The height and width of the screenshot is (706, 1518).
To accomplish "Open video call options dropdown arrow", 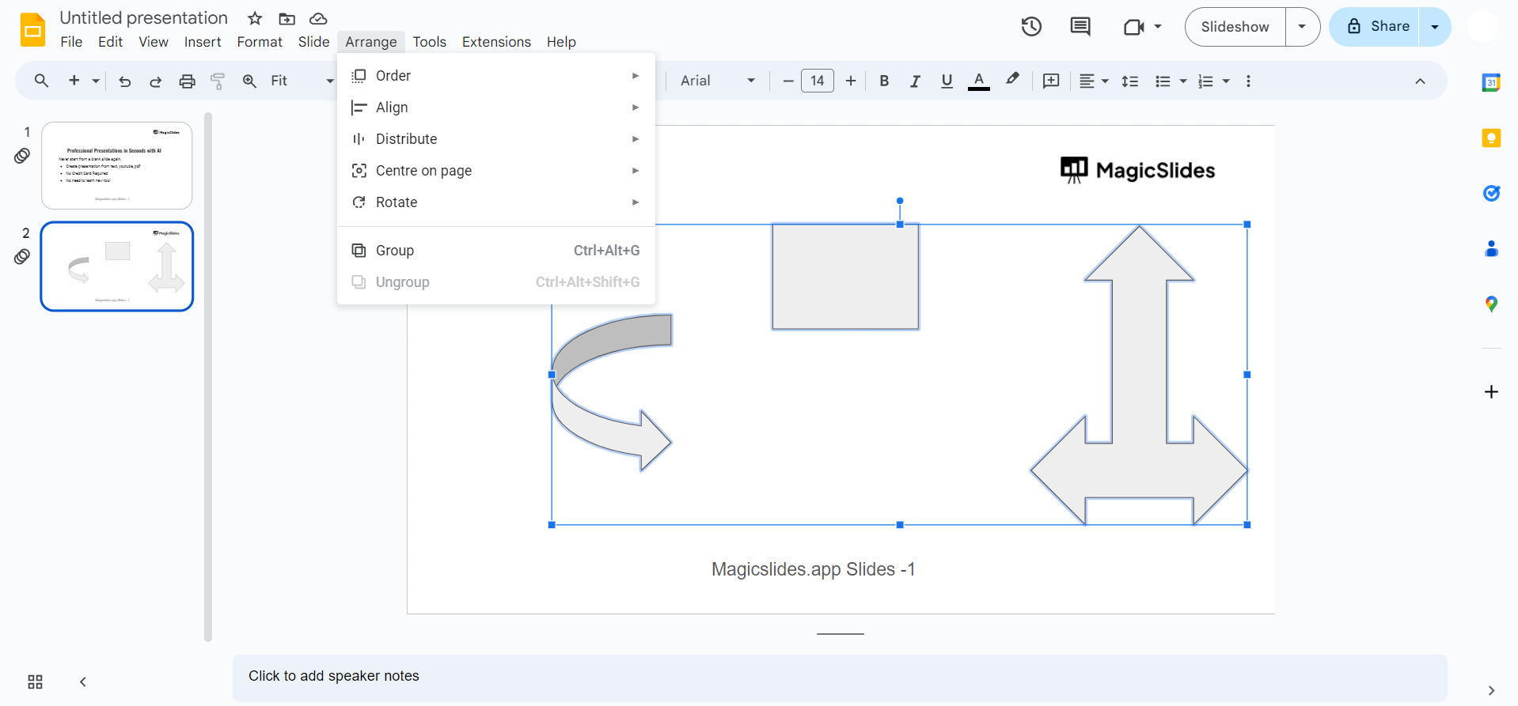I will [1158, 27].
